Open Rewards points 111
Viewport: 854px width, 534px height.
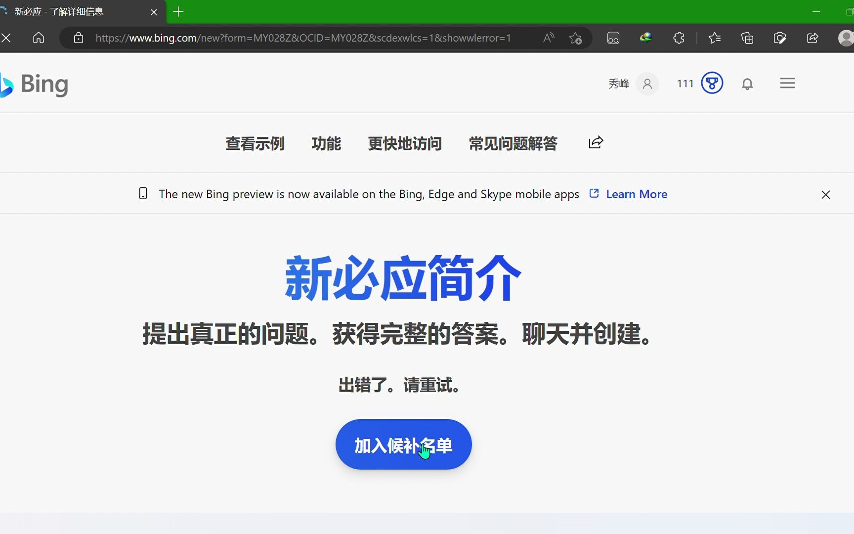685,84
